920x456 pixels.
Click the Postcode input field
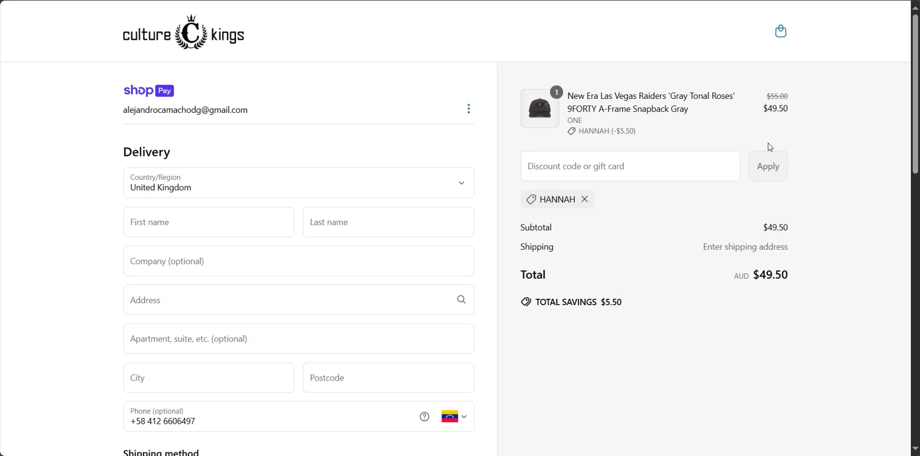[388, 377]
